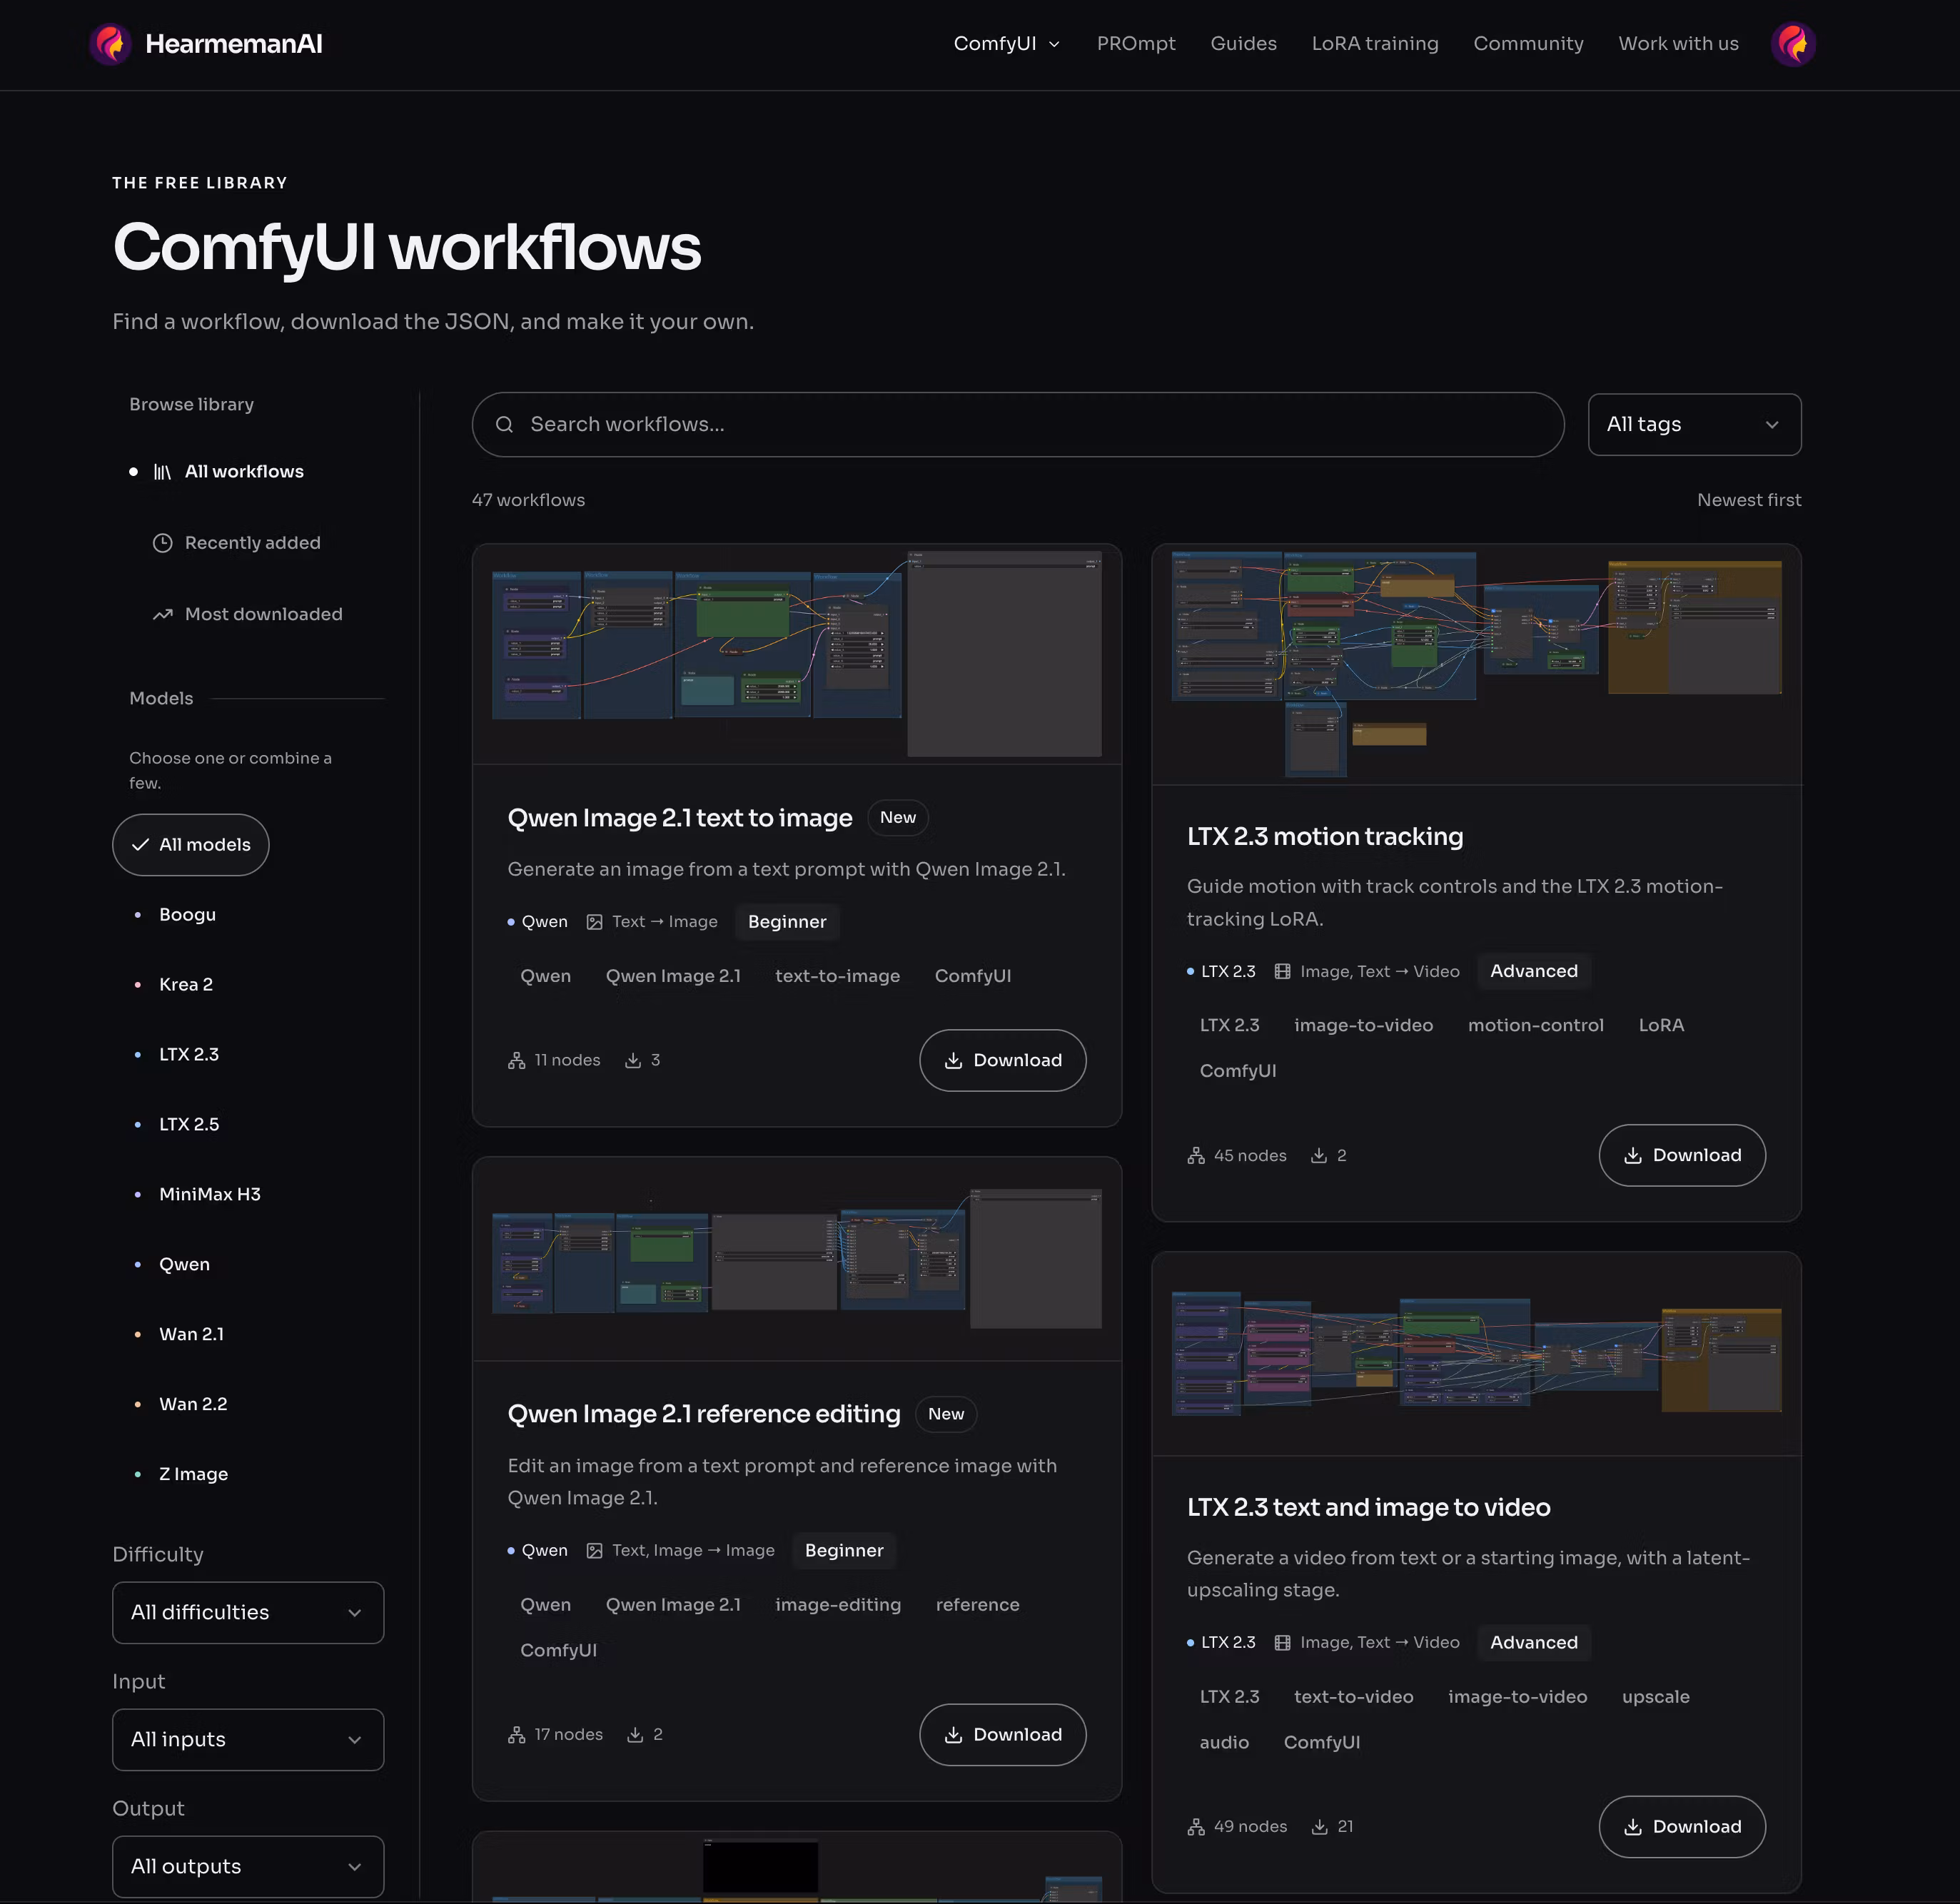
Task: Click the nodes icon next to 49 nodes
Action: click(1196, 1827)
